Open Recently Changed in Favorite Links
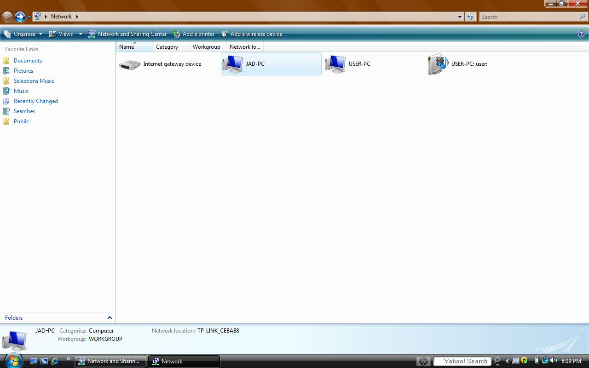The height and width of the screenshot is (368, 589). [x=36, y=101]
